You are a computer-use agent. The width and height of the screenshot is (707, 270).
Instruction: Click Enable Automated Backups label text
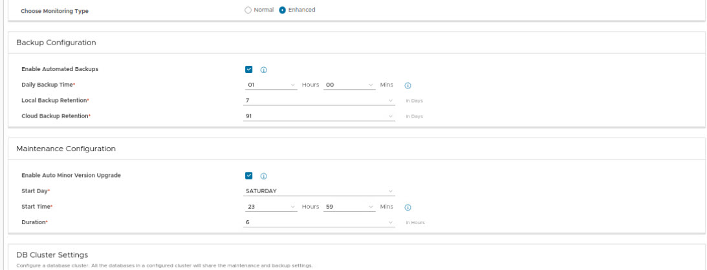click(60, 69)
